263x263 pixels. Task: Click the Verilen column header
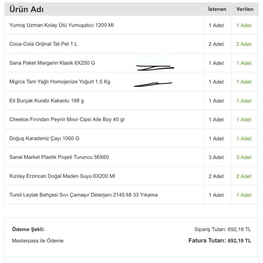[x=245, y=9]
